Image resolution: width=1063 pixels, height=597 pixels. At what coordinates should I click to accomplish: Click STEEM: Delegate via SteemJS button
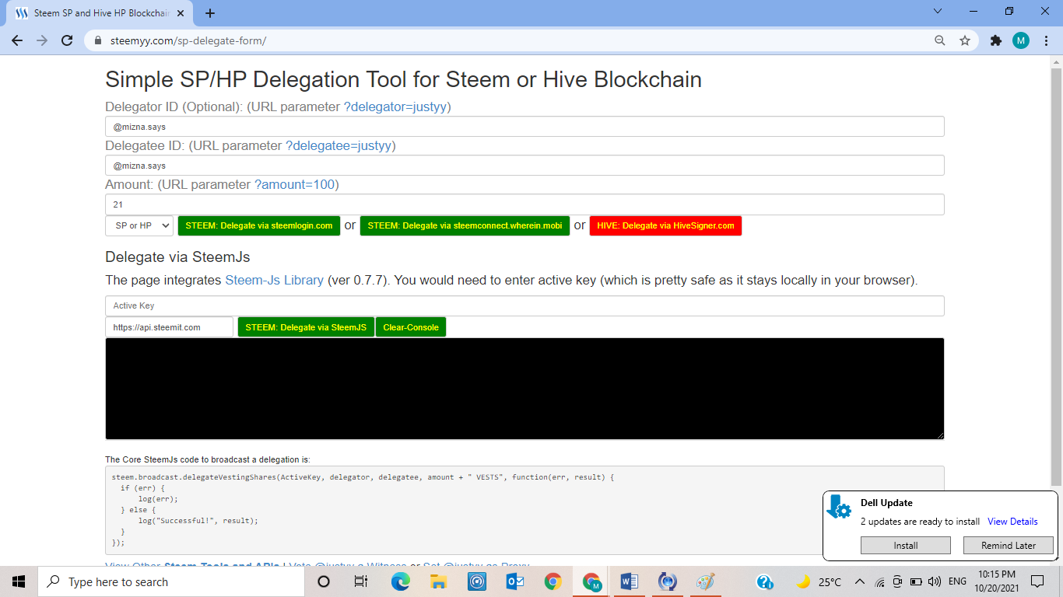(306, 327)
